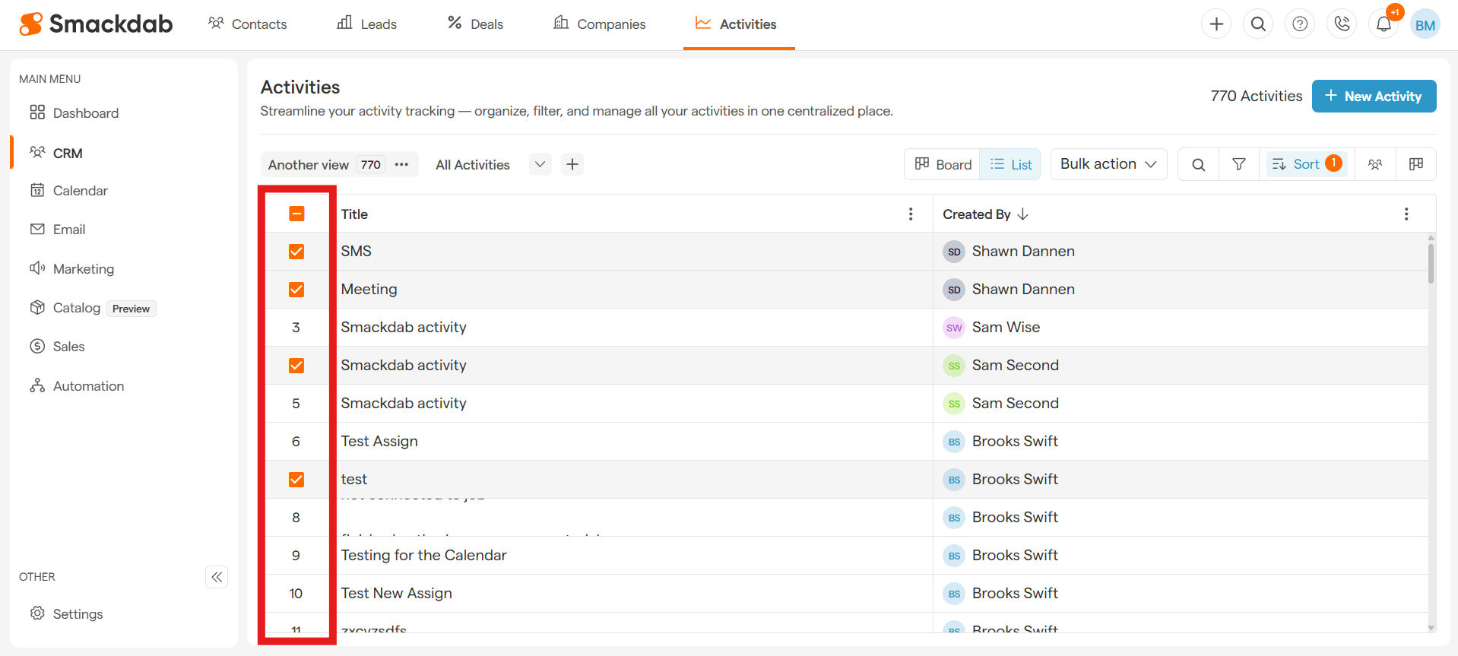
Task: Uncheck the SMS row checkbox
Action: tap(296, 252)
